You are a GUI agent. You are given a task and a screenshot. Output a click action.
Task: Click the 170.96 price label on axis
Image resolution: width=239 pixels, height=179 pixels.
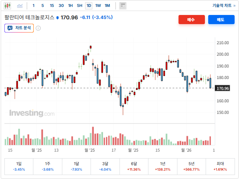pyautogui.click(x=223, y=88)
